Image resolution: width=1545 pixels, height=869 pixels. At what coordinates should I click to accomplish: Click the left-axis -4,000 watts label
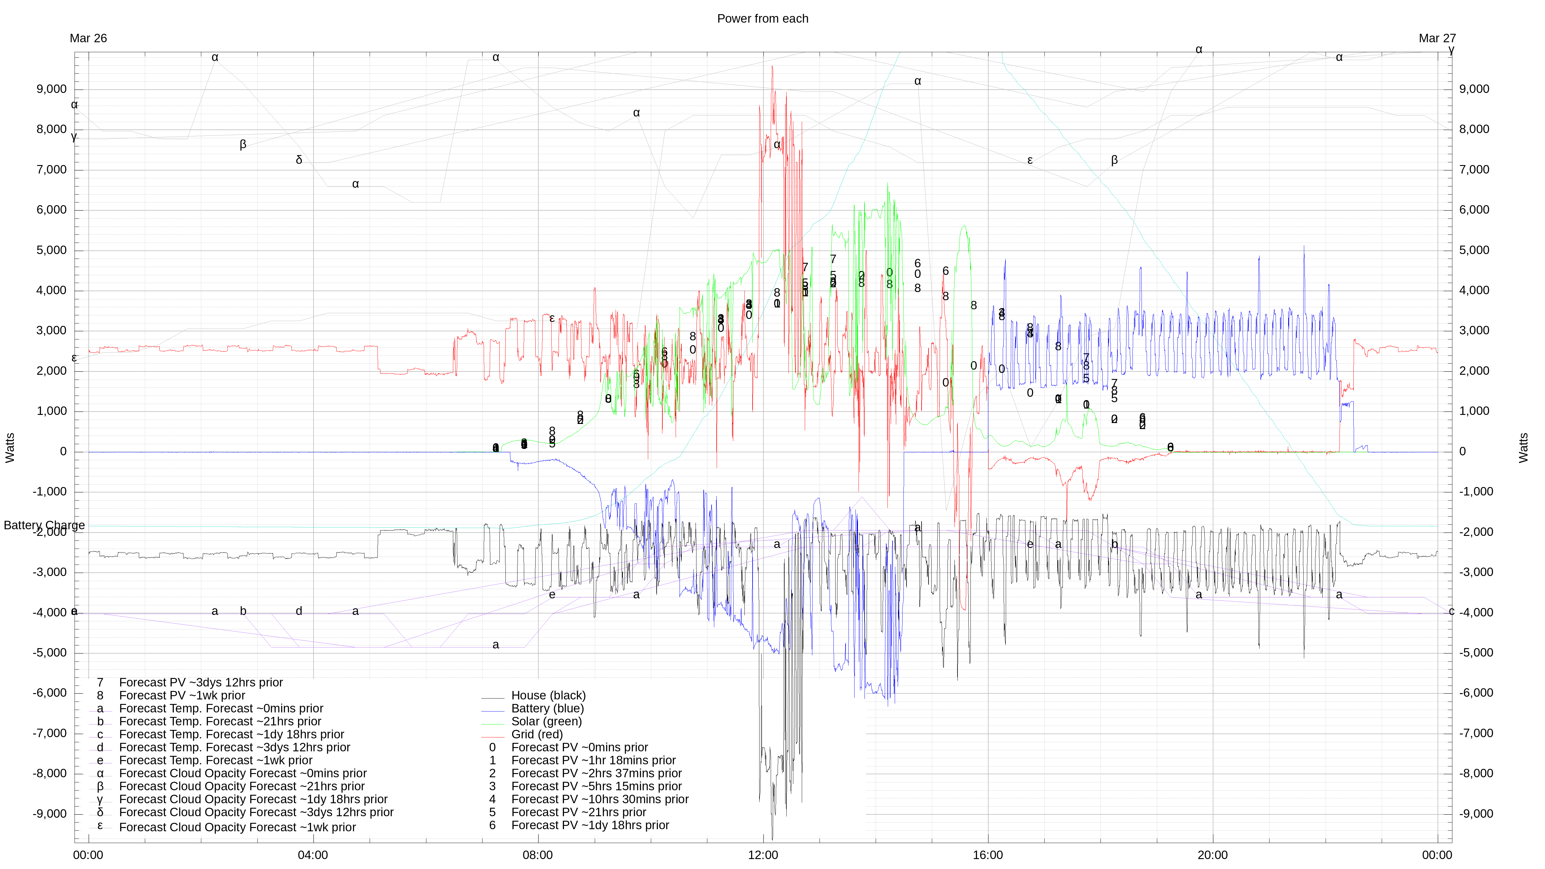point(50,612)
